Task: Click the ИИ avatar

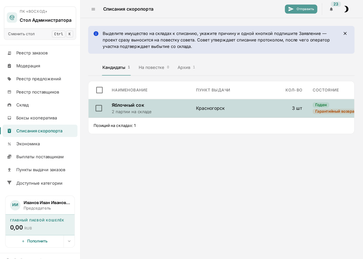Action: click(x=15, y=205)
